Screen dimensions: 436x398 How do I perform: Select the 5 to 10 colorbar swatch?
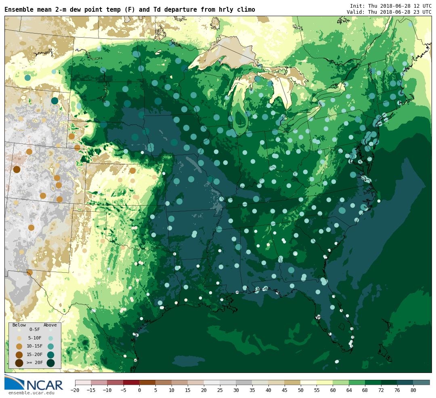point(164,382)
